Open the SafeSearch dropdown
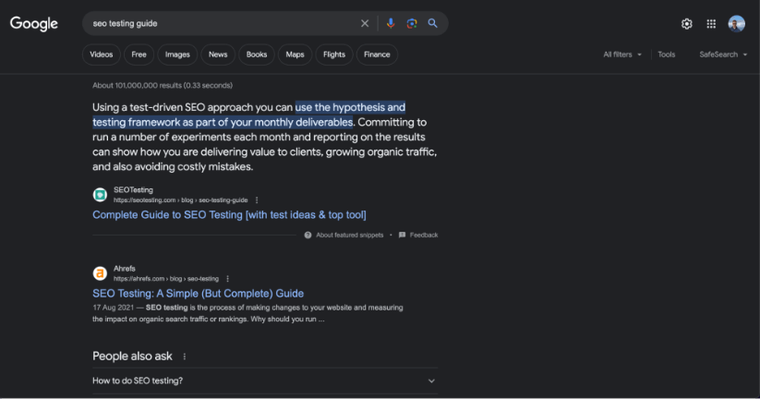Screen dimensions: 760x399 tap(723, 54)
